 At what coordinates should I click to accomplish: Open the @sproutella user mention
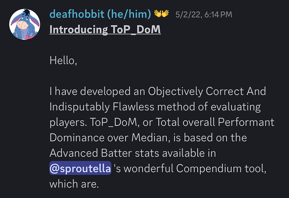[80, 168]
